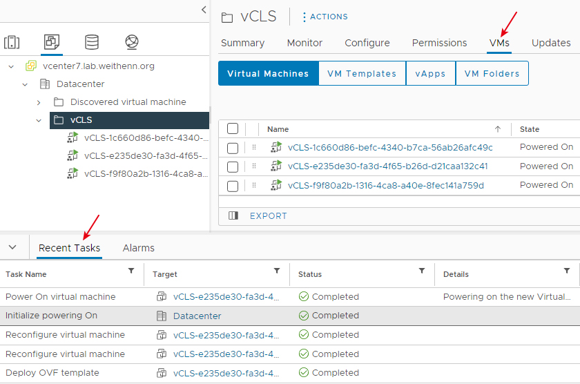Open the VMs and Templates inventory view
Screen dimensions: 580x384
(x=51, y=42)
